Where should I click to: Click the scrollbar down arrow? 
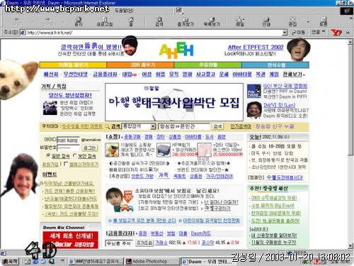[350, 246]
